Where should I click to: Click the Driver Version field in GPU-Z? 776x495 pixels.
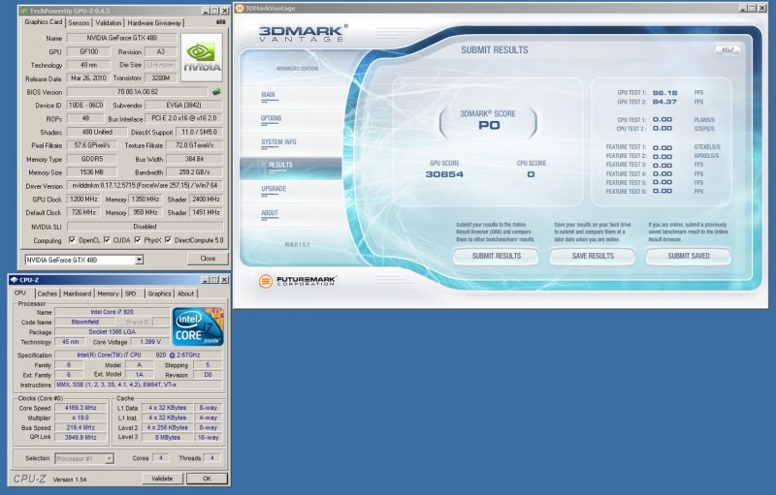point(145,186)
